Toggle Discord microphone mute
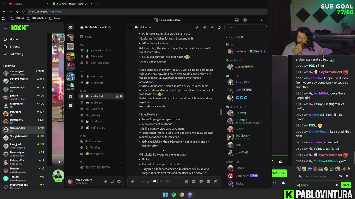Viewport: 355px width, 199px height. pos(105,182)
